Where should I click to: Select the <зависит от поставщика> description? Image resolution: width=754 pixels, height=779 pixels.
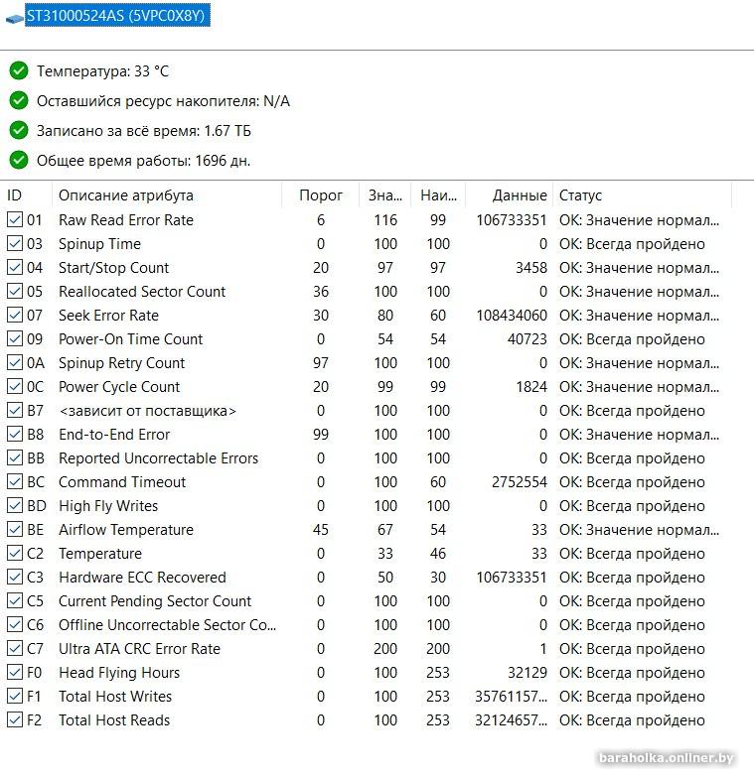point(147,411)
